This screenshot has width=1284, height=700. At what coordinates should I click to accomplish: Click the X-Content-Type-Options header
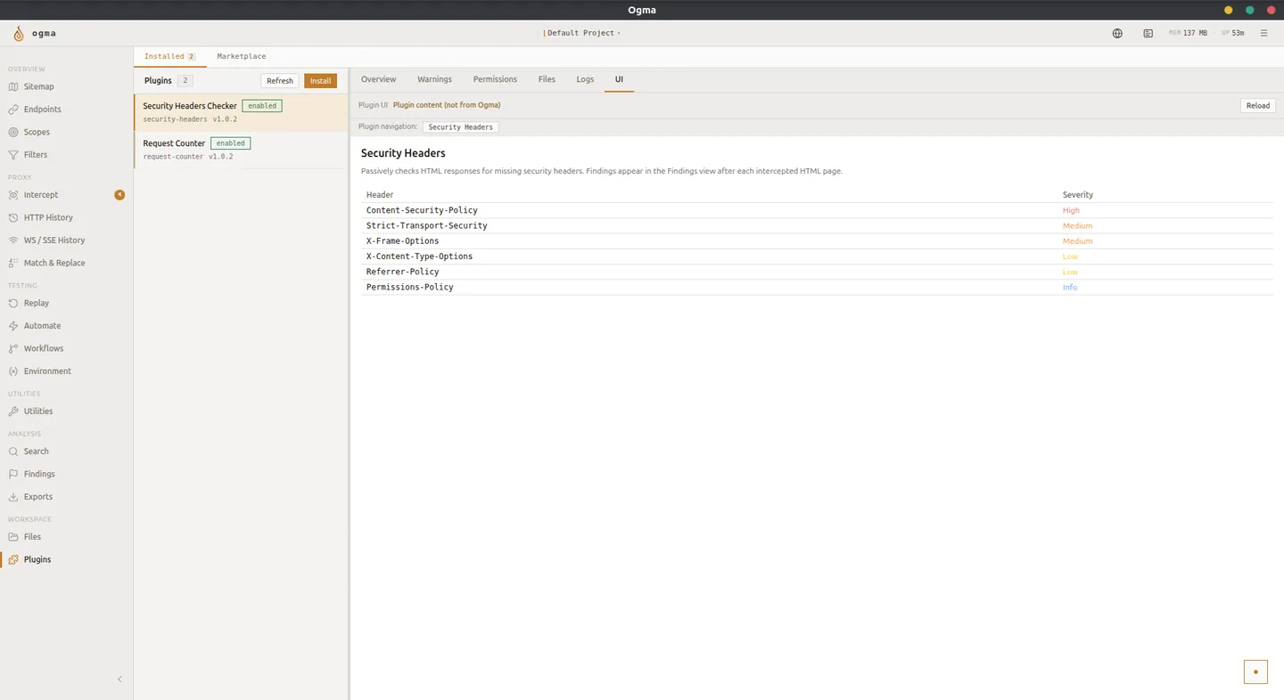coord(419,256)
